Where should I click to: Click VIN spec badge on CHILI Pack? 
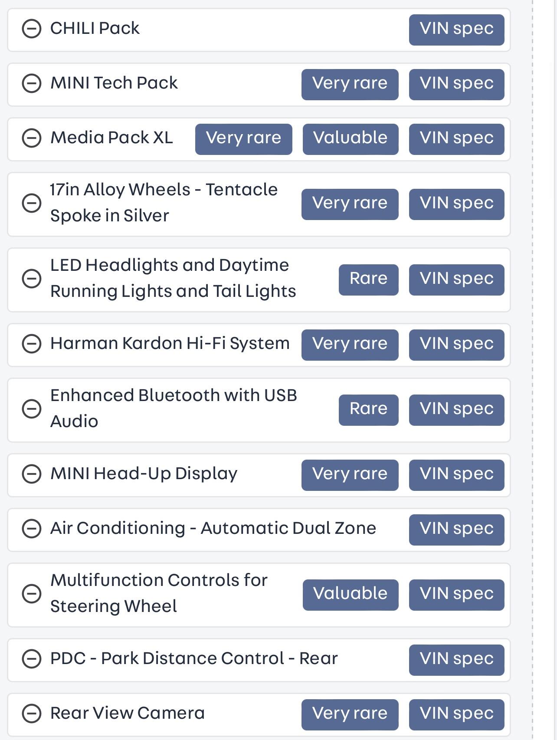click(x=456, y=30)
